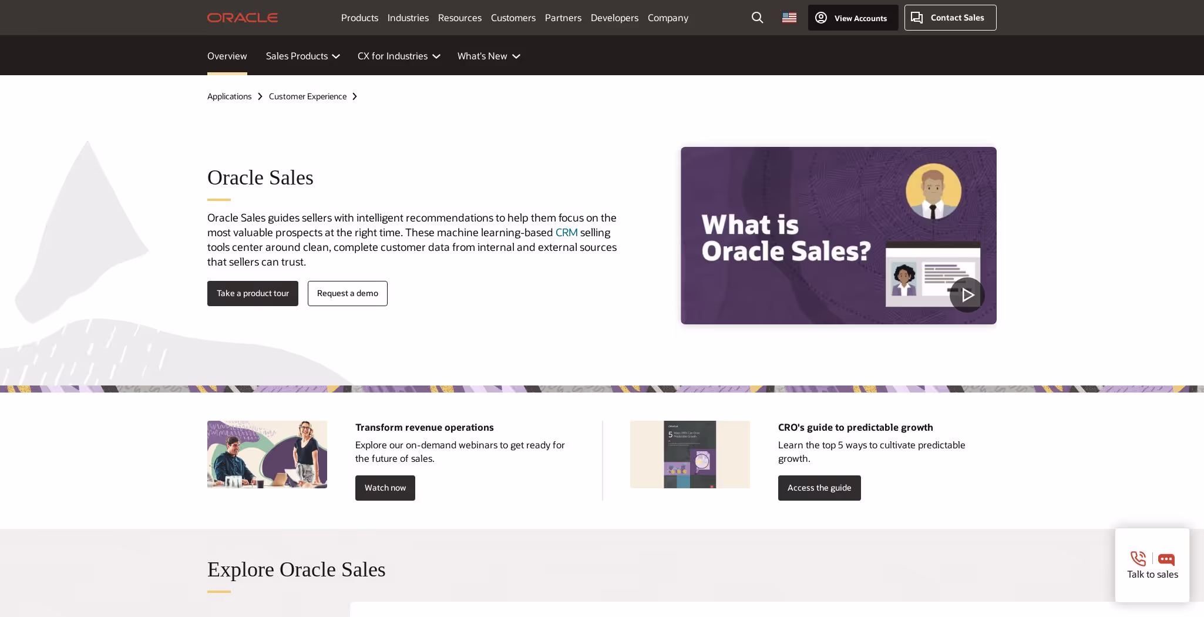Click Take a product tour button
The width and height of the screenshot is (1204, 617).
click(253, 293)
